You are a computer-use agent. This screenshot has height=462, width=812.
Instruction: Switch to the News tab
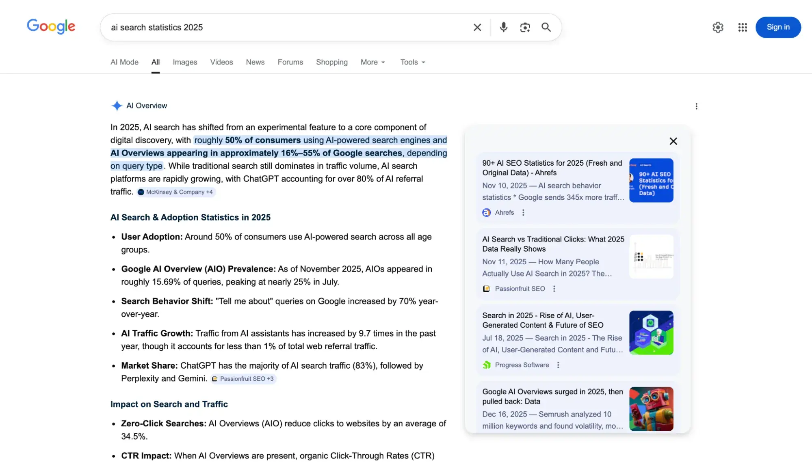(x=255, y=62)
